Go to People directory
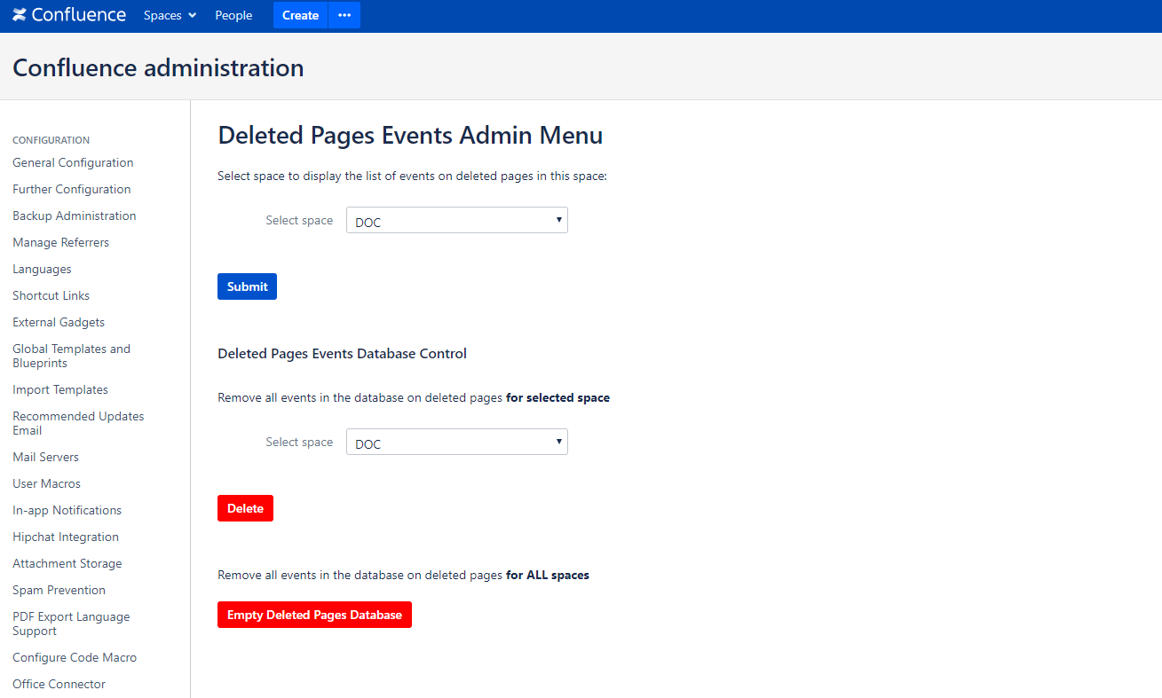The image size is (1162, 698). [x=233, y=15]
